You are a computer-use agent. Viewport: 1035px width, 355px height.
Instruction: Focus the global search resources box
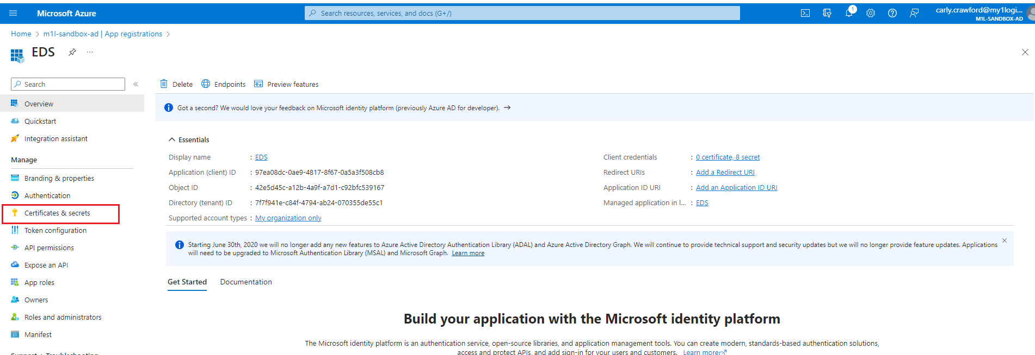pyautogui.click(x=522, y=13)
